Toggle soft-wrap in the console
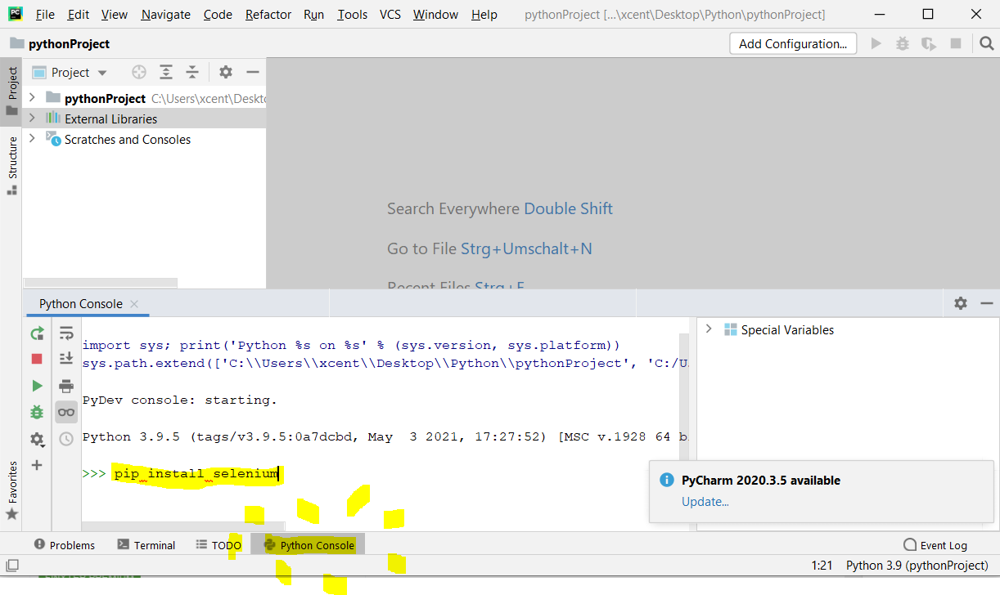 (x=66, y=333)
